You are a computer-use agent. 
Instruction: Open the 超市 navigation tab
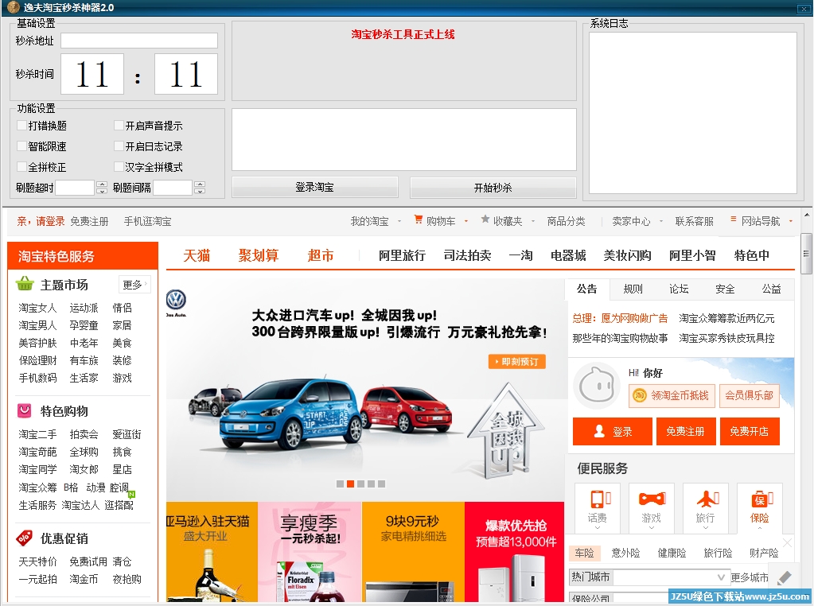[x=321, y=255]
